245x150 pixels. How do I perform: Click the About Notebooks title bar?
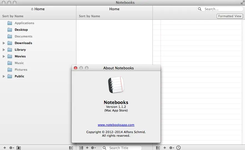pyautogui.click(x=116, y=68)
